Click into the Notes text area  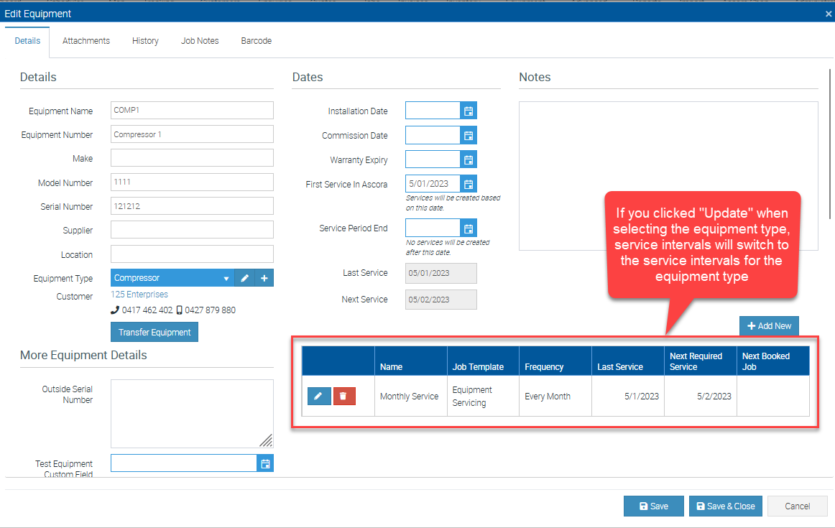(x=668, y=176)
